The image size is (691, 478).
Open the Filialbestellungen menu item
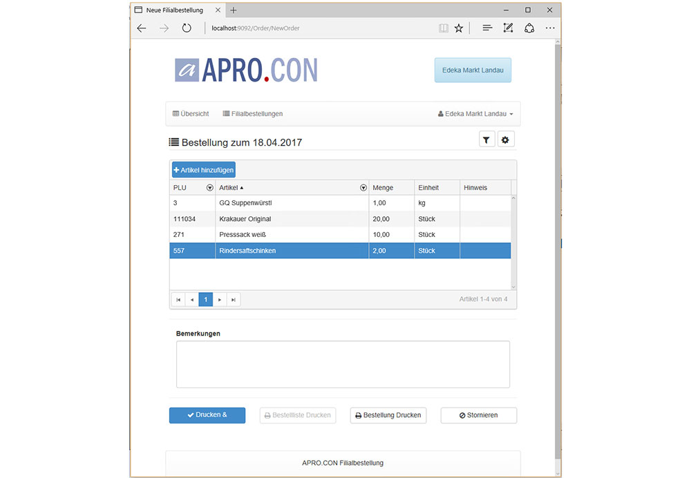point(252,114)
